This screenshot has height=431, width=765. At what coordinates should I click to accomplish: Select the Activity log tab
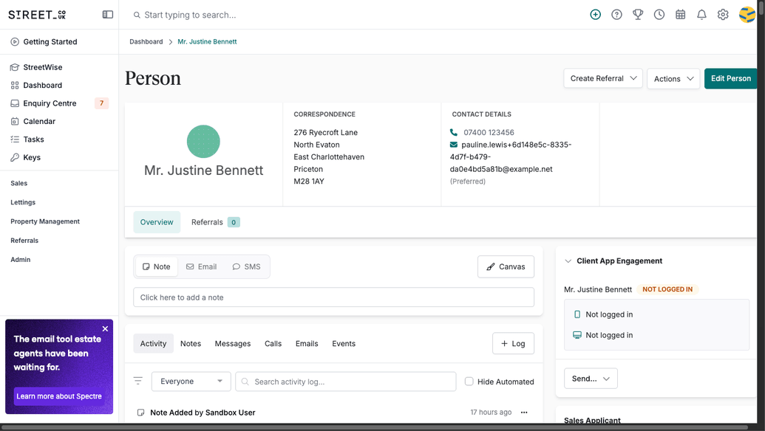click(153, 343)
